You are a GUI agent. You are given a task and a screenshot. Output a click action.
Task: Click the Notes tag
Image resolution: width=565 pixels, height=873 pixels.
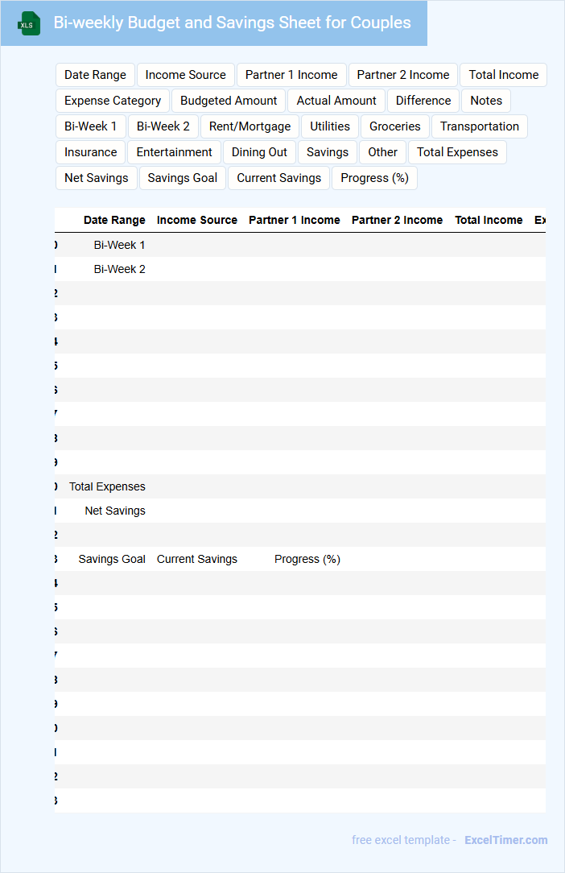click(486, 101)
